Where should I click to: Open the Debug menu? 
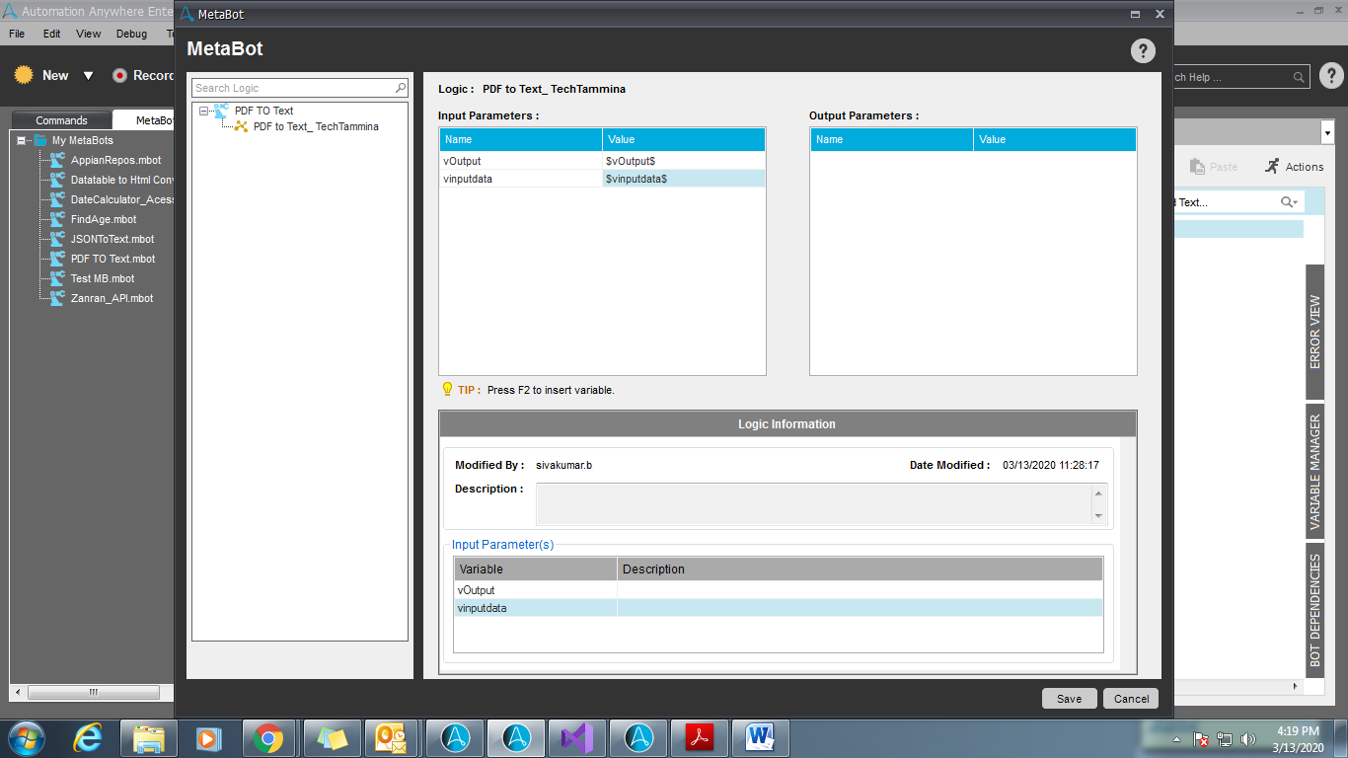tap(131, 34)
